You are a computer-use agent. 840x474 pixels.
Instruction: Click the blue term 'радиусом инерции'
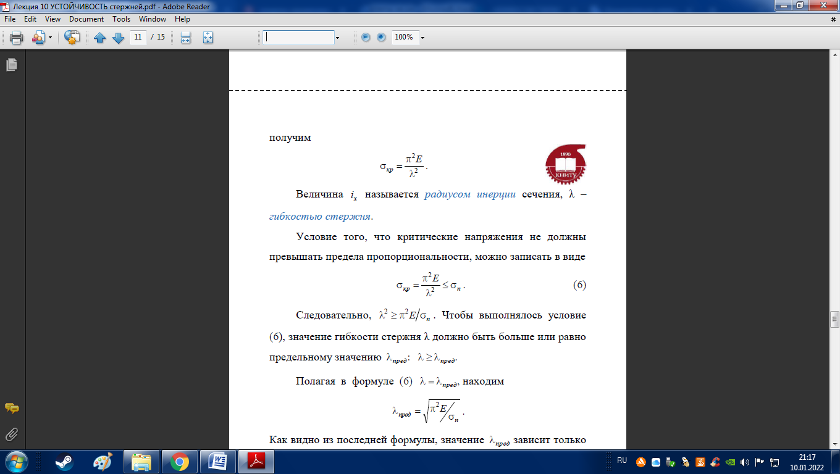point(470,194)
